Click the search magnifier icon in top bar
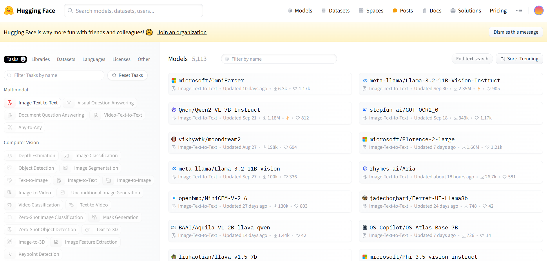 click(70, 11)
